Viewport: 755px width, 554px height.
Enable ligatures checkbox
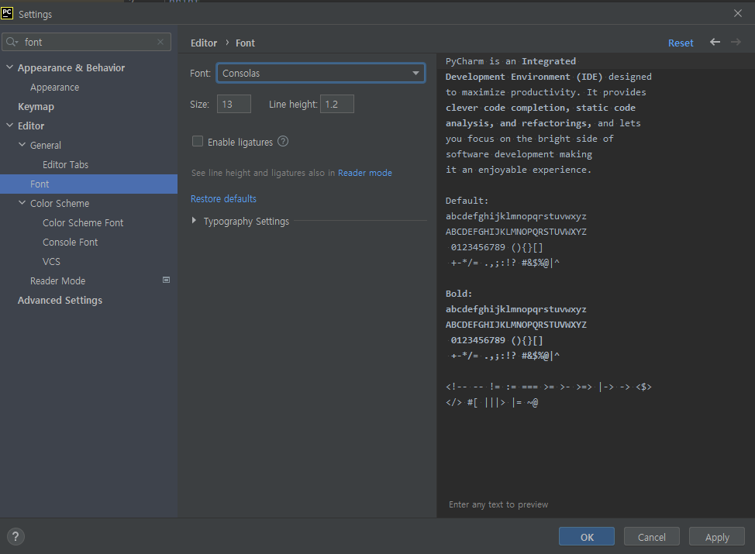198,142
